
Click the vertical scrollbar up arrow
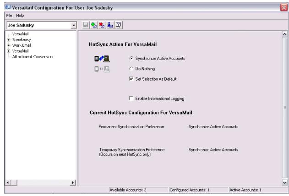tap(284, 34)
